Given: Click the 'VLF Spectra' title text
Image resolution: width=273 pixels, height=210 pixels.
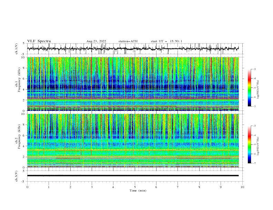Looking at the screenshot, I should [x=39, y=41].
